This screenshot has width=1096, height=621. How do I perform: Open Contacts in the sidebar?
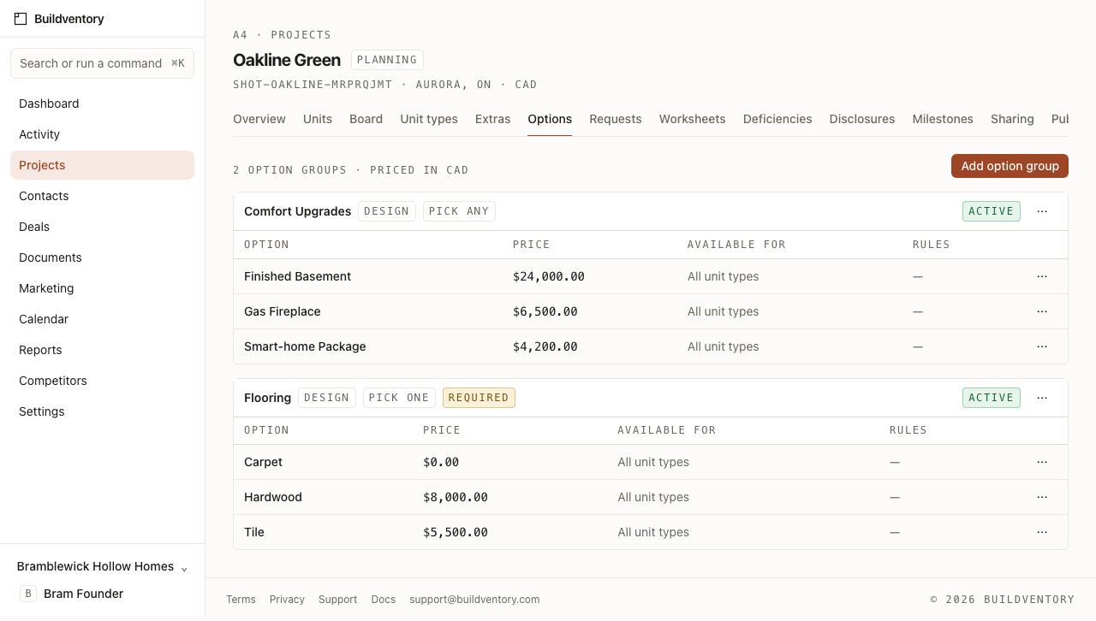coord(102,196)
